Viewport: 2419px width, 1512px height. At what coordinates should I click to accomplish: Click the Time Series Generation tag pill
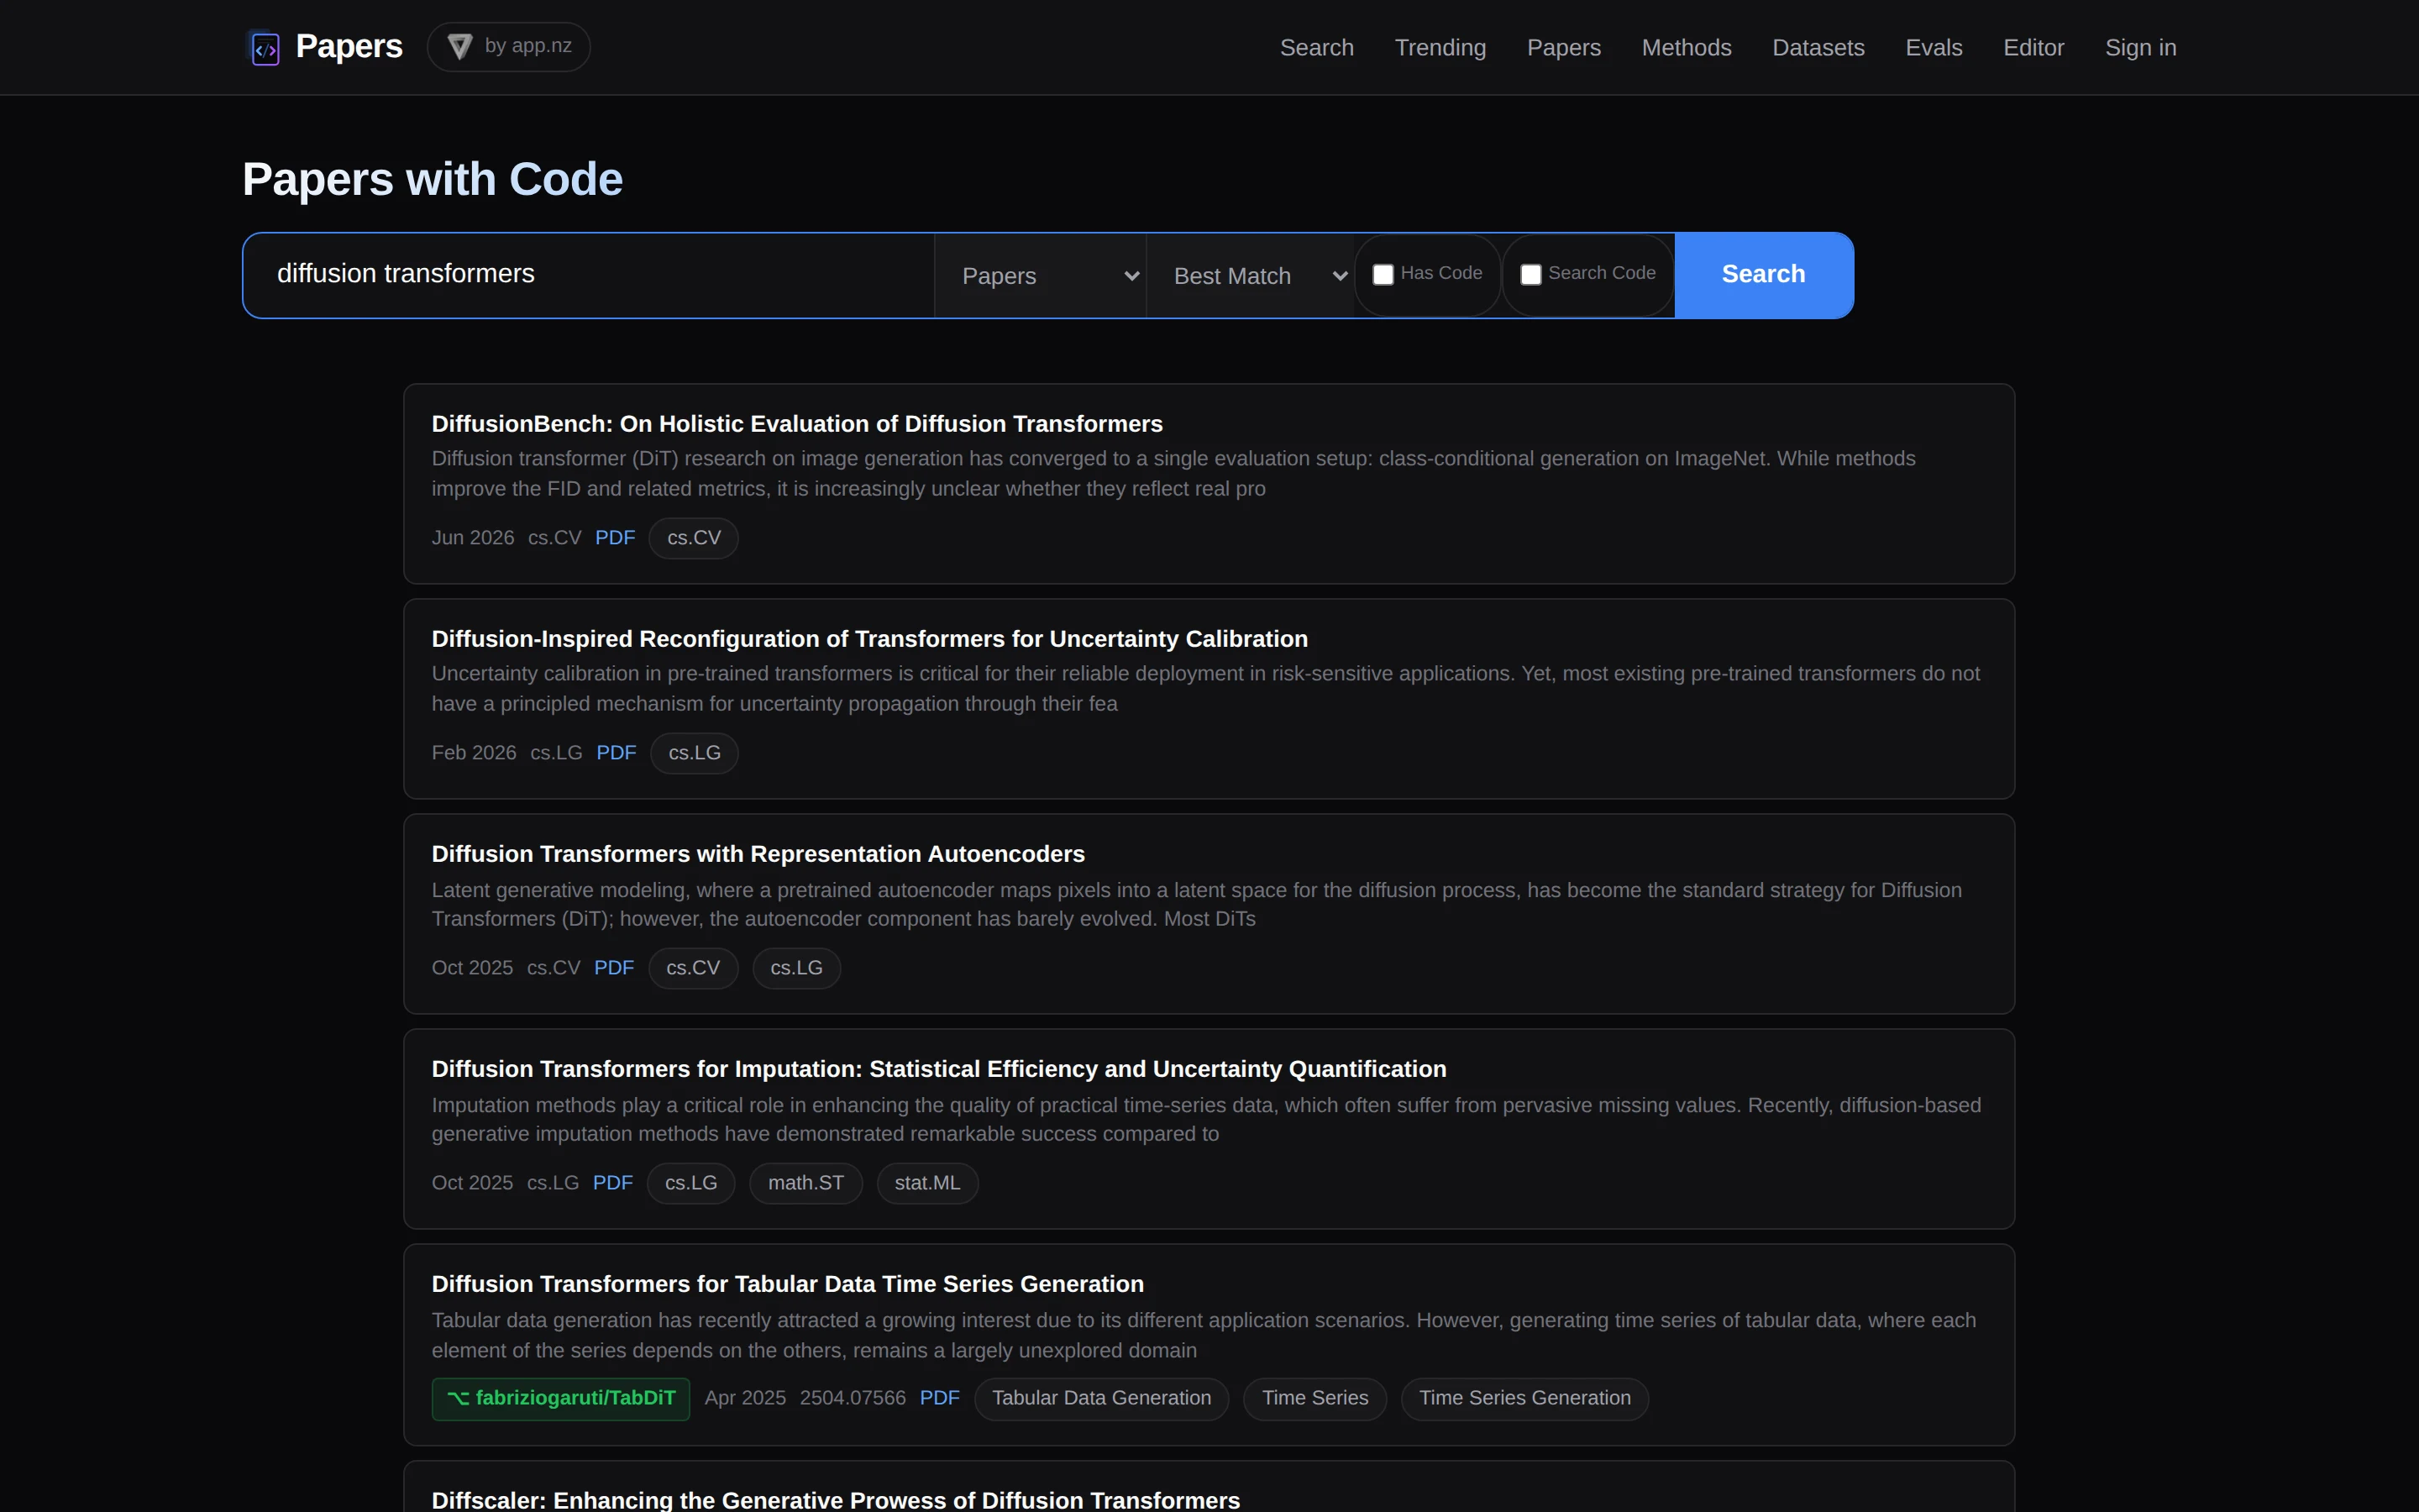(x=1524, y=1398)
